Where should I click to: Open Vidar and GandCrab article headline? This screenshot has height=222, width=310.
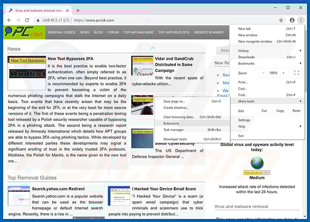point(174,65)
